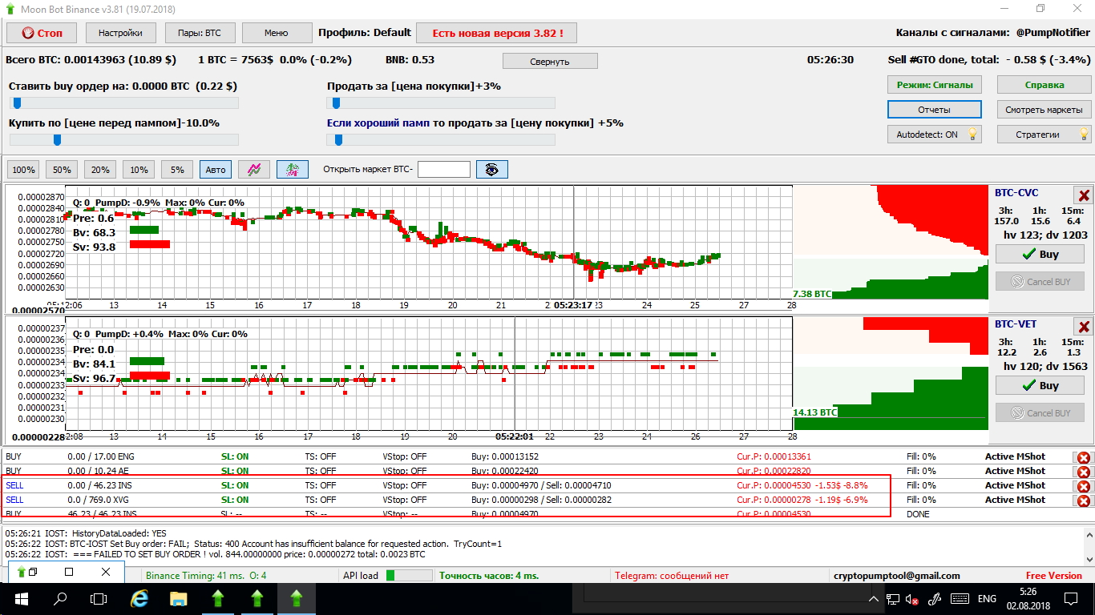Switch the ENG input language indicator
Viewport: 1095px width, 615px height.
pyautogui.click(x=987, y=599)
